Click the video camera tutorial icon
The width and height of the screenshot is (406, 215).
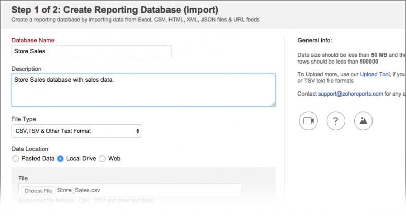308,121
